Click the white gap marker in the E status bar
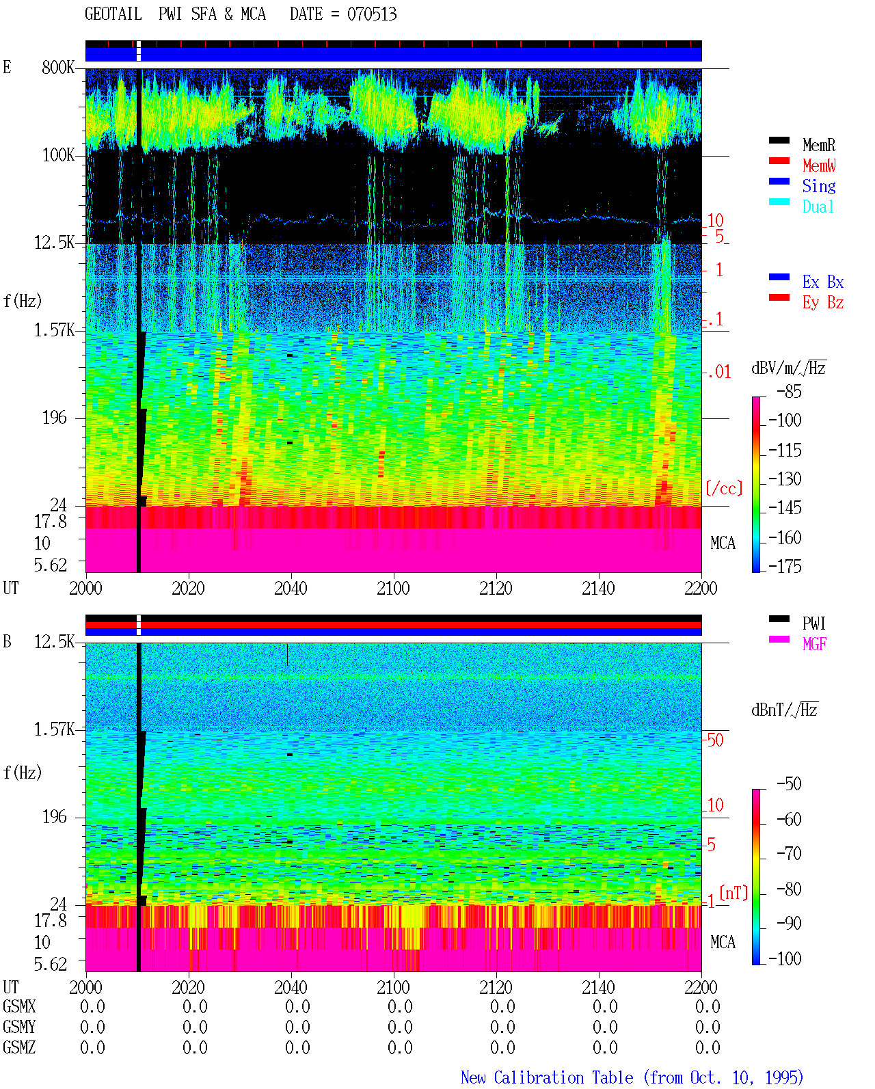Screen dimensions: 875x1089 139,51
